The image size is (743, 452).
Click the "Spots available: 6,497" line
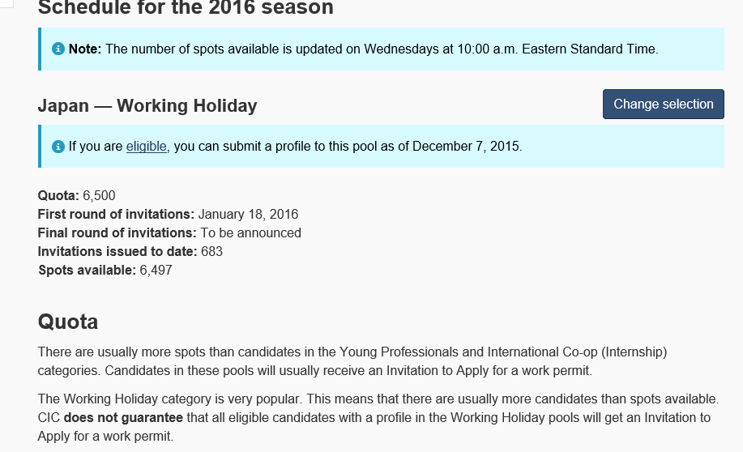105,270
